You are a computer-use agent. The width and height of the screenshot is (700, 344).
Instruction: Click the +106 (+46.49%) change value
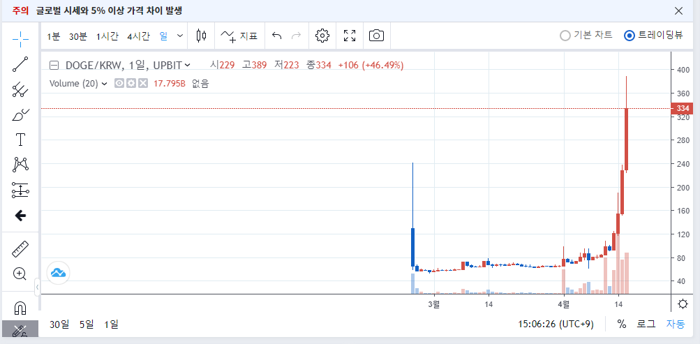click(x=371, y=65)
